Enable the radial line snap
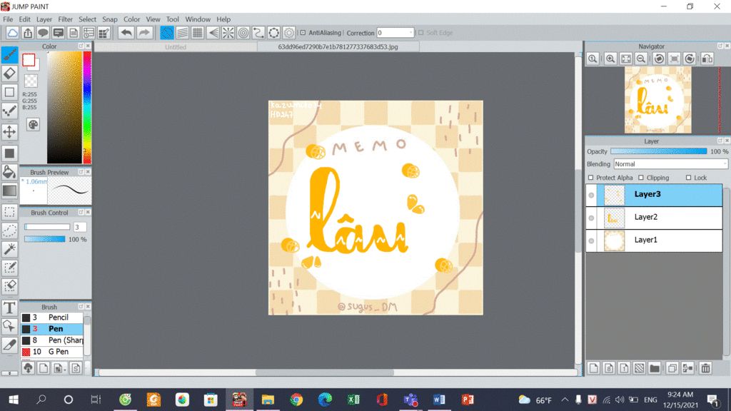The width and height of the screenshot is (731, 411). [228, 33]
